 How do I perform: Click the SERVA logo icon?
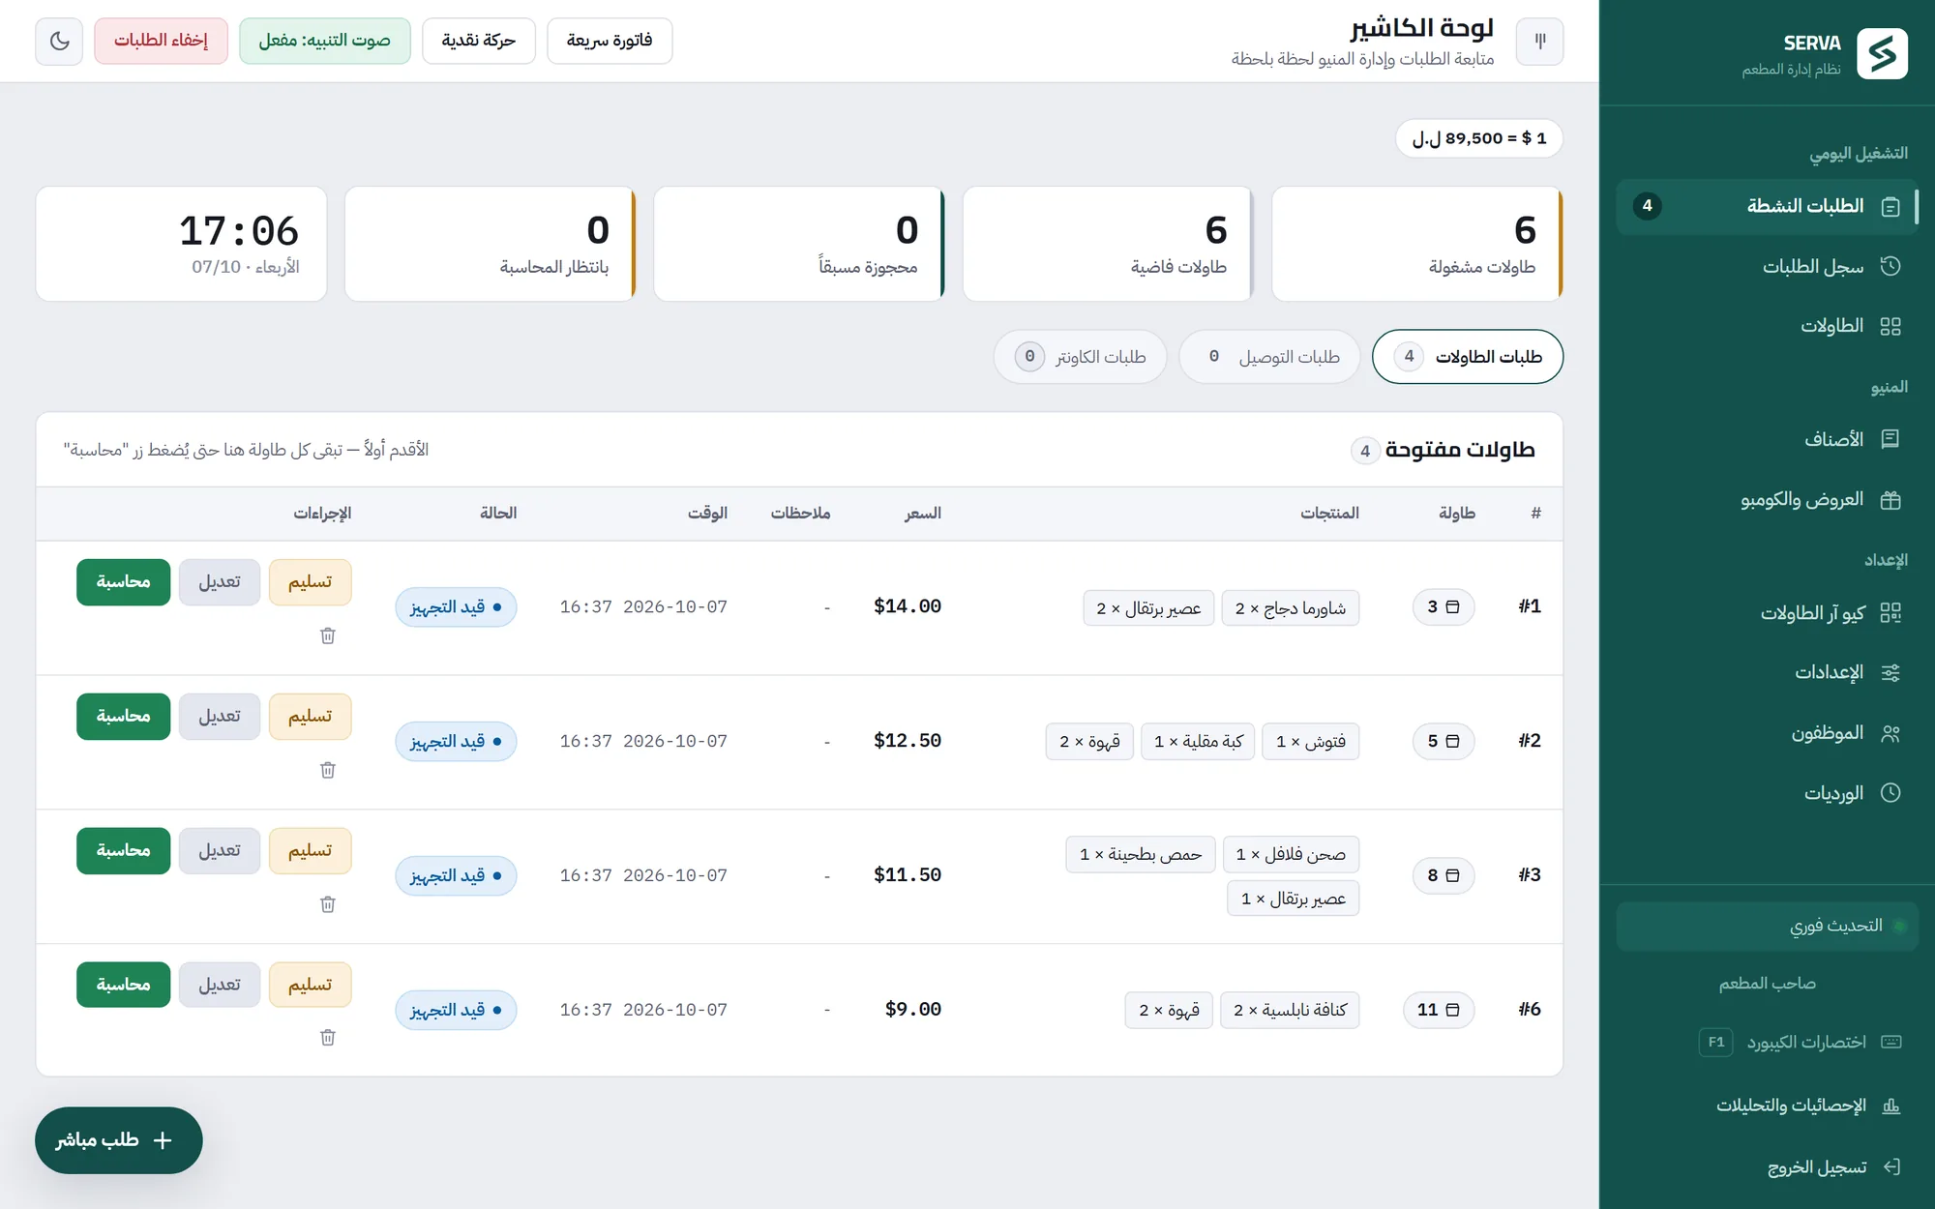(1882, 53)
